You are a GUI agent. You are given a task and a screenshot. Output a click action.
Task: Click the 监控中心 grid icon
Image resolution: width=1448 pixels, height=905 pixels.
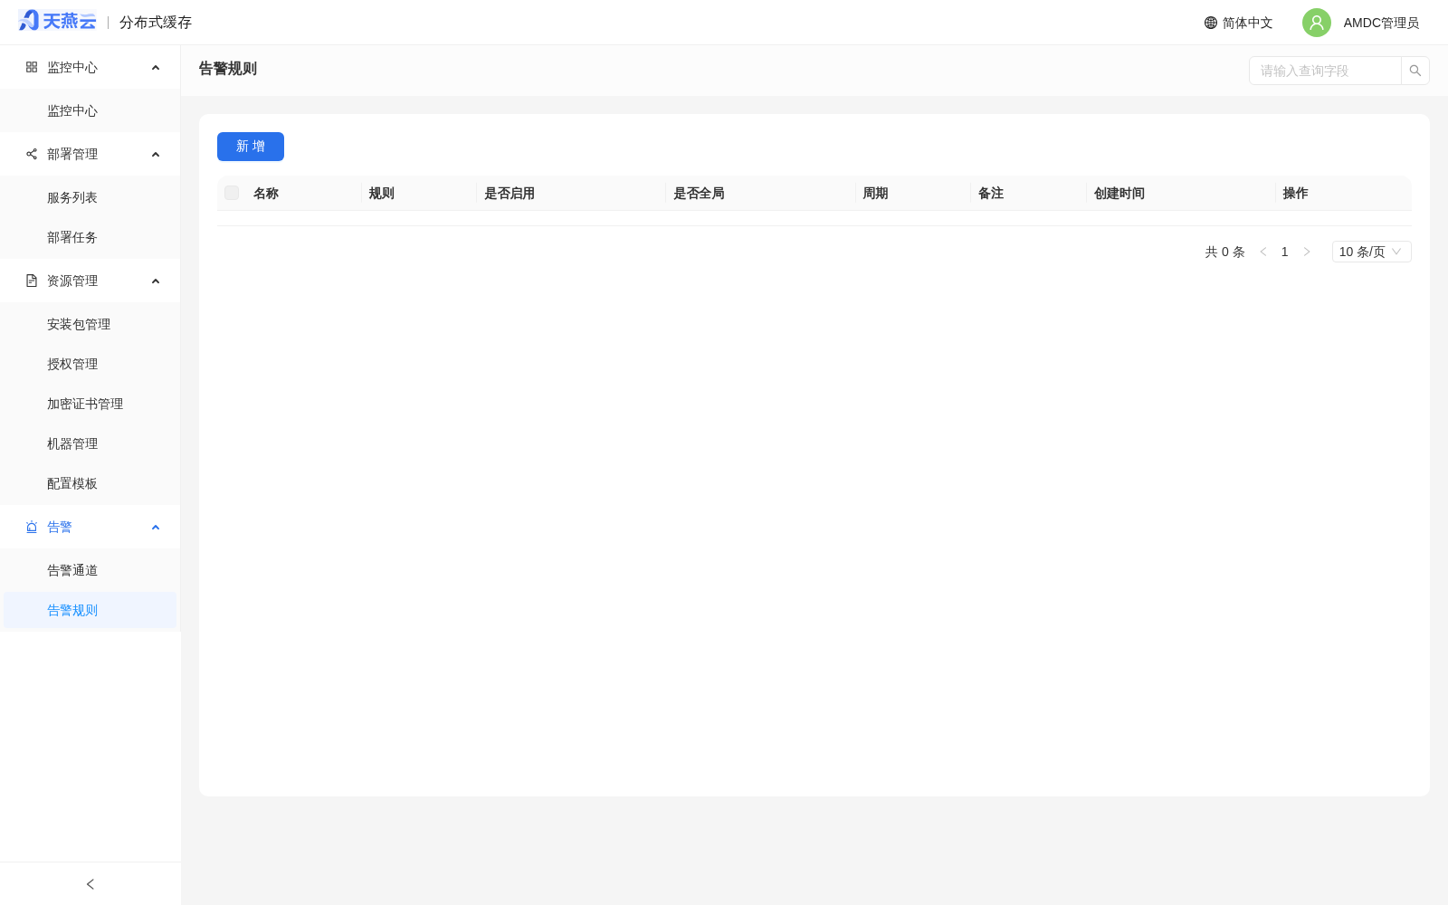(x=32, y=67)
